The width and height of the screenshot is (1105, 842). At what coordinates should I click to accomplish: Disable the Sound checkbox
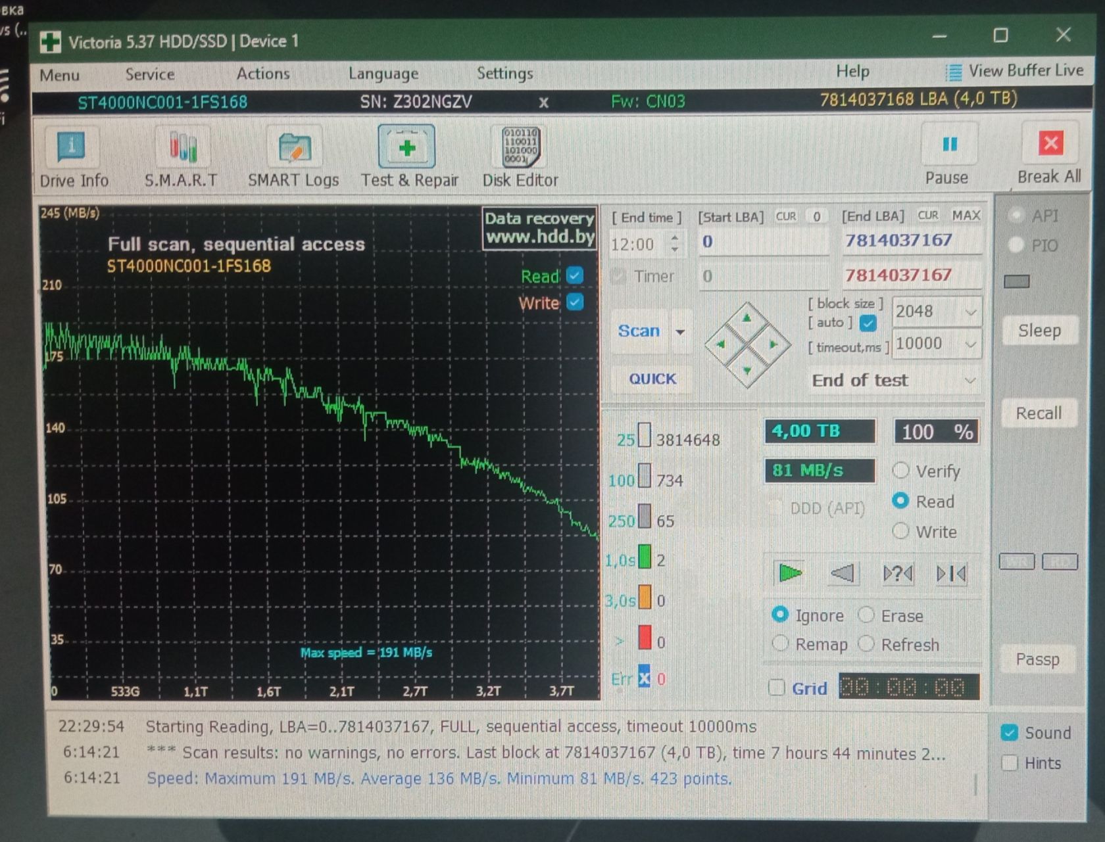pos(1009,733)
